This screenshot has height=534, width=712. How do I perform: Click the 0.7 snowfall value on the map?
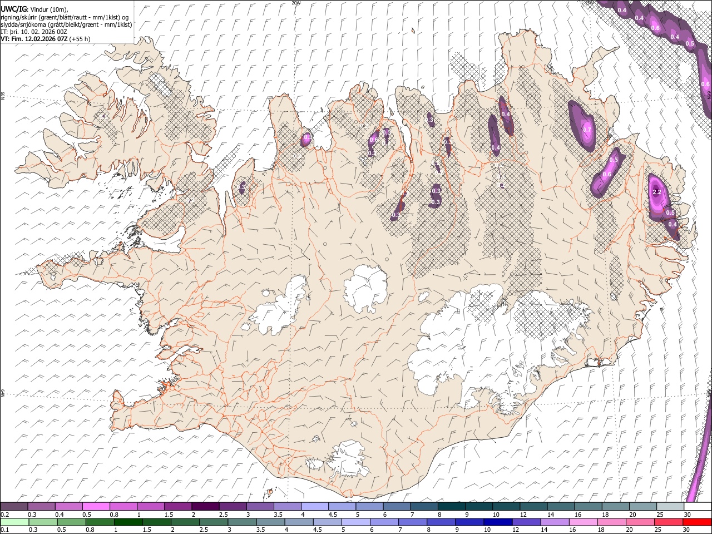[586, 130]
